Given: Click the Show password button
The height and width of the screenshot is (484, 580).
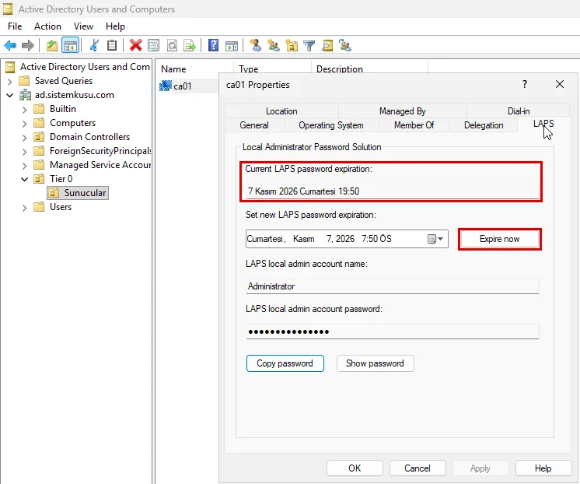Looking at the screenshot, I should click(x=375, y=363).
